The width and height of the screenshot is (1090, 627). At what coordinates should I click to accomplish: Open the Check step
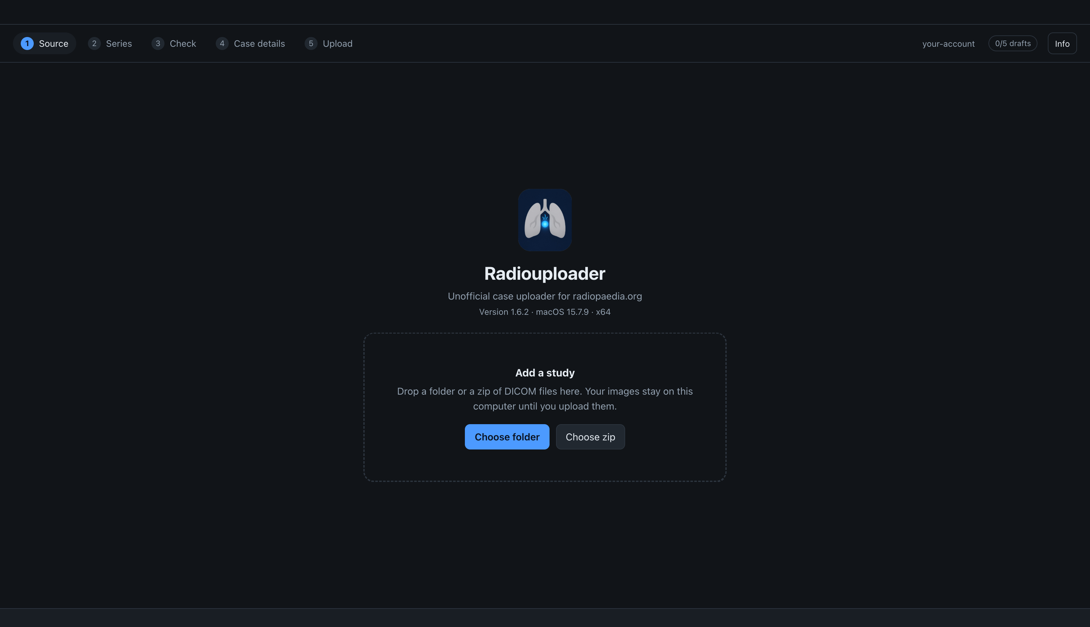(x=174, y=43)
